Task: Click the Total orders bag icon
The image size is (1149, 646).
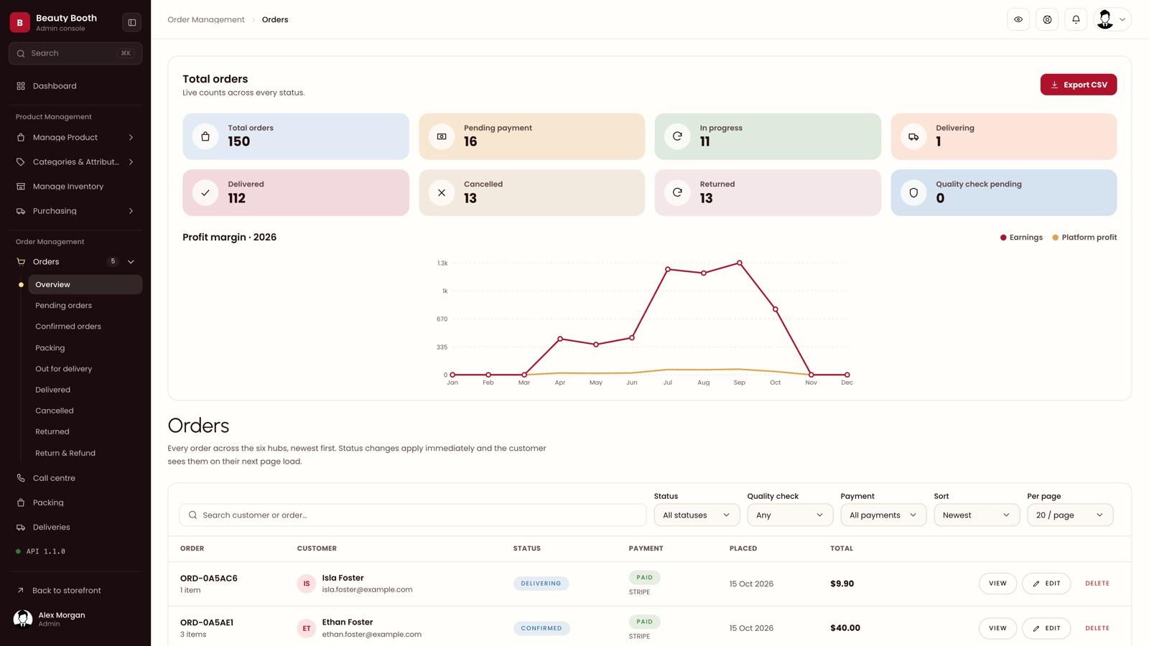Action: (205, 136)
